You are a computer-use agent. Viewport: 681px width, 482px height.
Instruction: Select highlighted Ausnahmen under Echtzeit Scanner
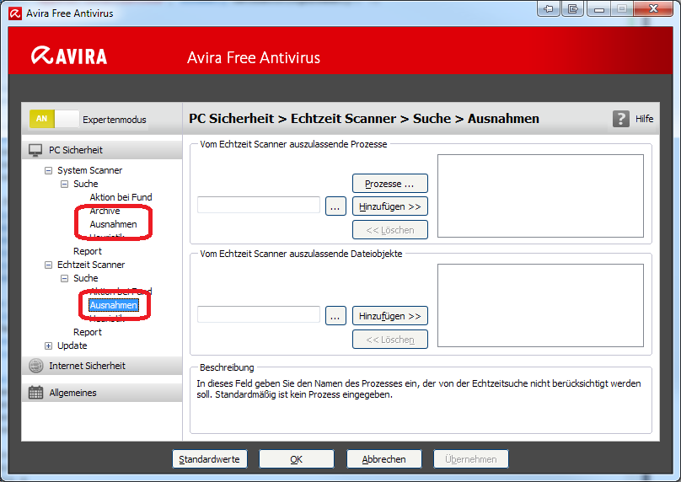click(x=114, y=305)
